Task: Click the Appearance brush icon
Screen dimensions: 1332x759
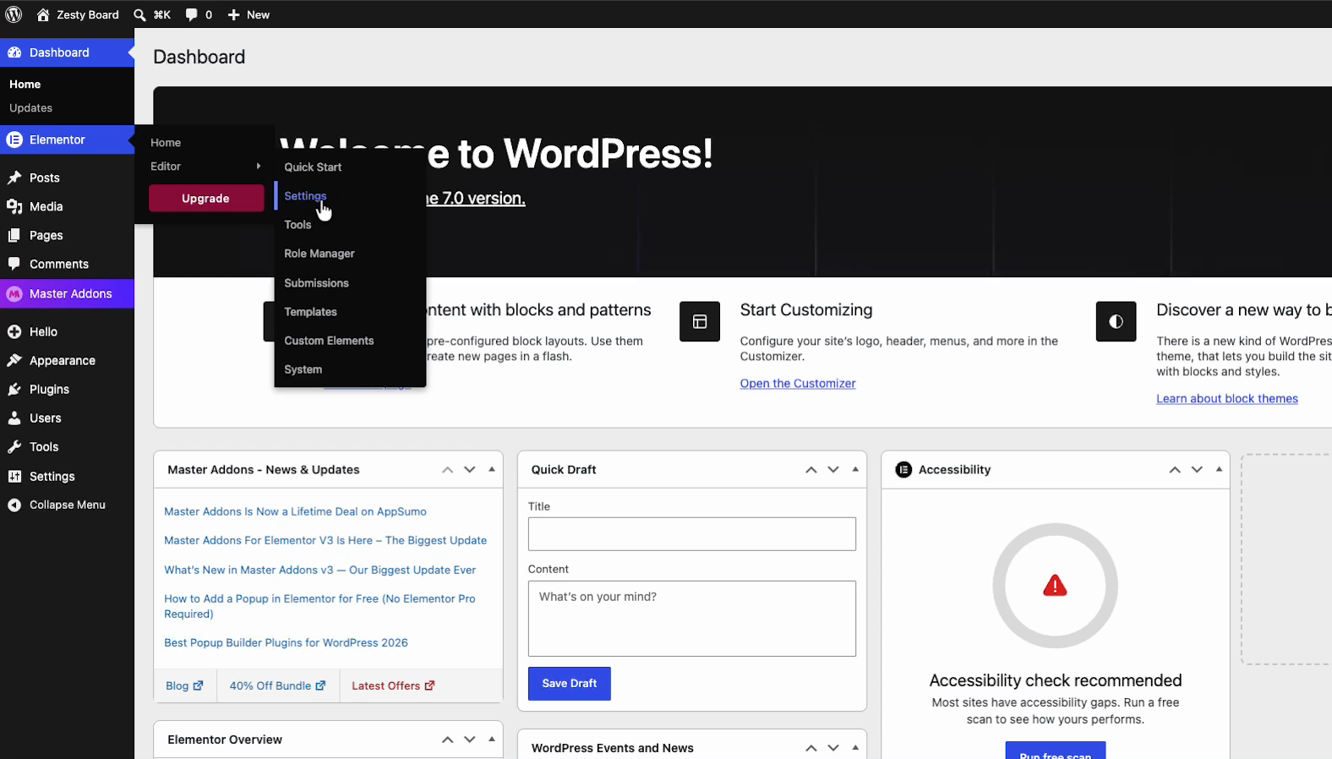Action: [14, 360]
